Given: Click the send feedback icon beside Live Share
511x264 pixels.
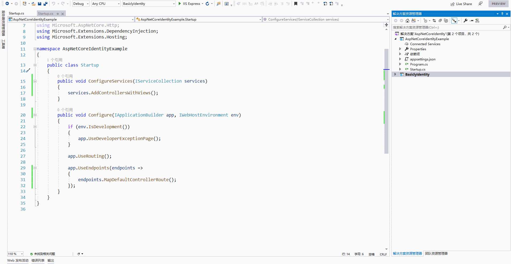Looking at the screenshot, I should (x=481, y=4).
